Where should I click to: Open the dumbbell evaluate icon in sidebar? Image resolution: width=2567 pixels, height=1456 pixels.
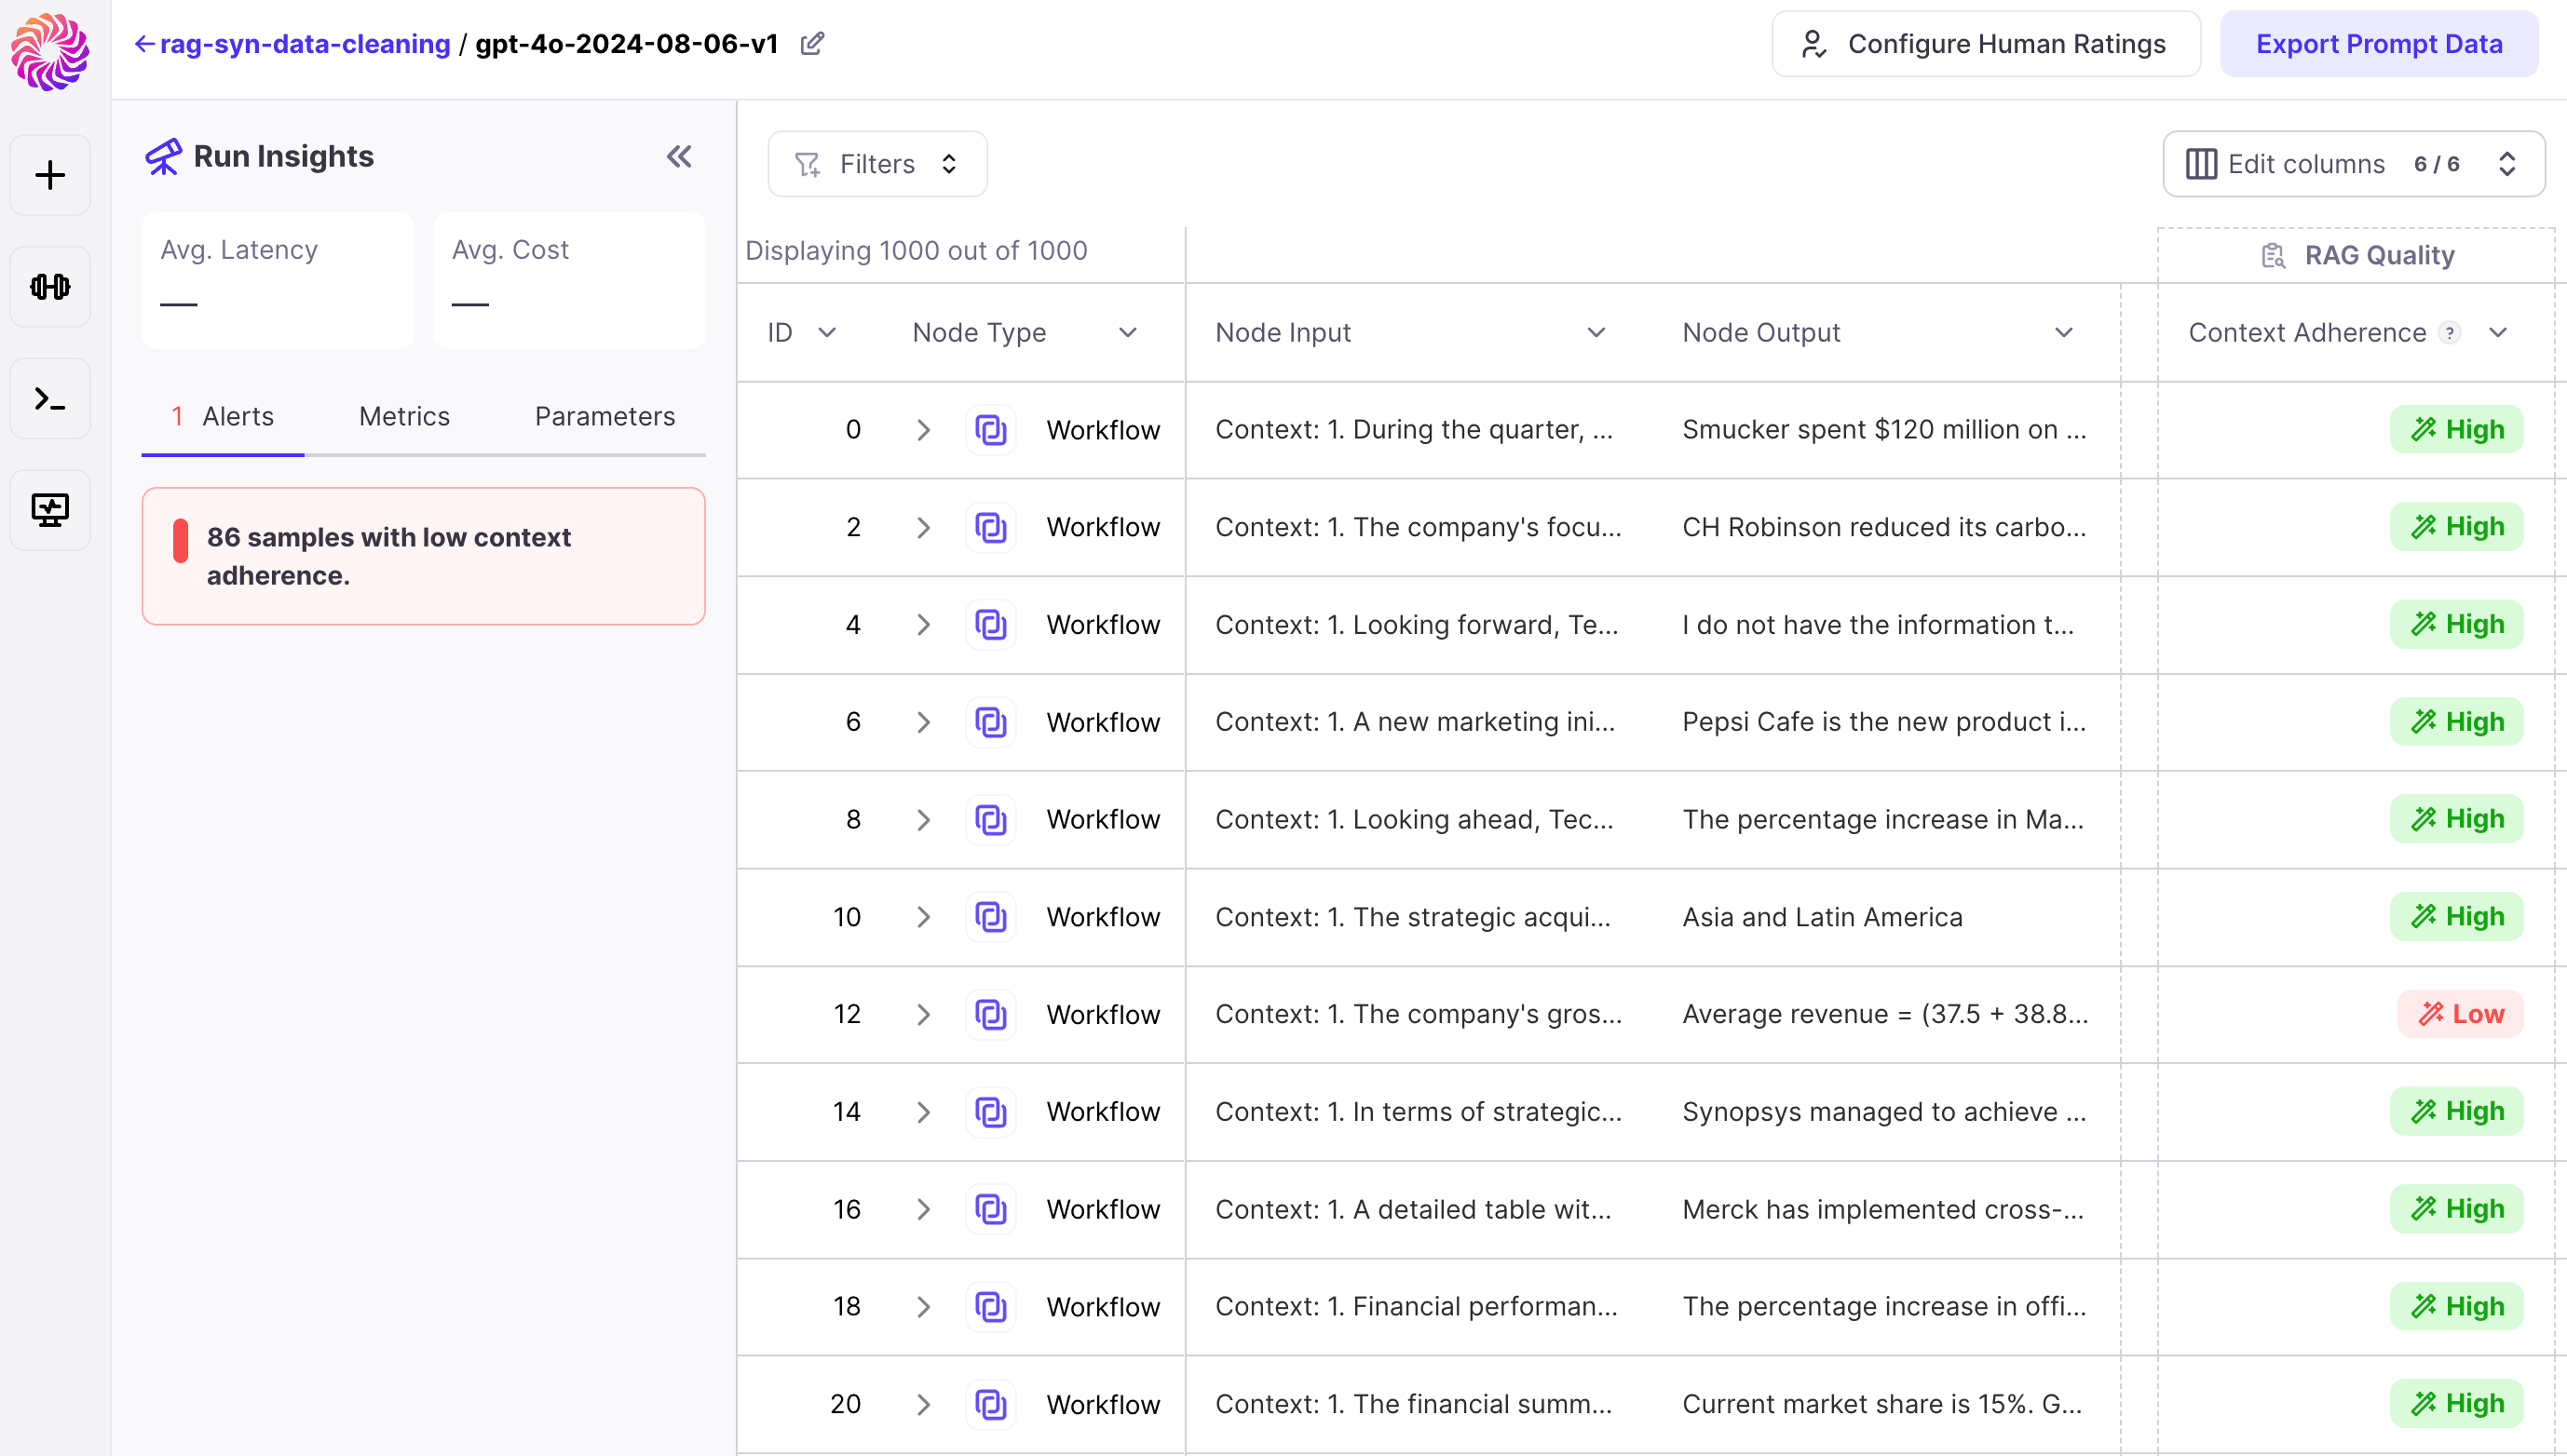pyautogui.click(x=50, y=287)
